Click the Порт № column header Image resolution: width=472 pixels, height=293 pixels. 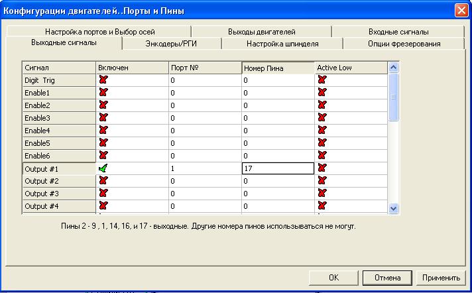pos(206,68)
